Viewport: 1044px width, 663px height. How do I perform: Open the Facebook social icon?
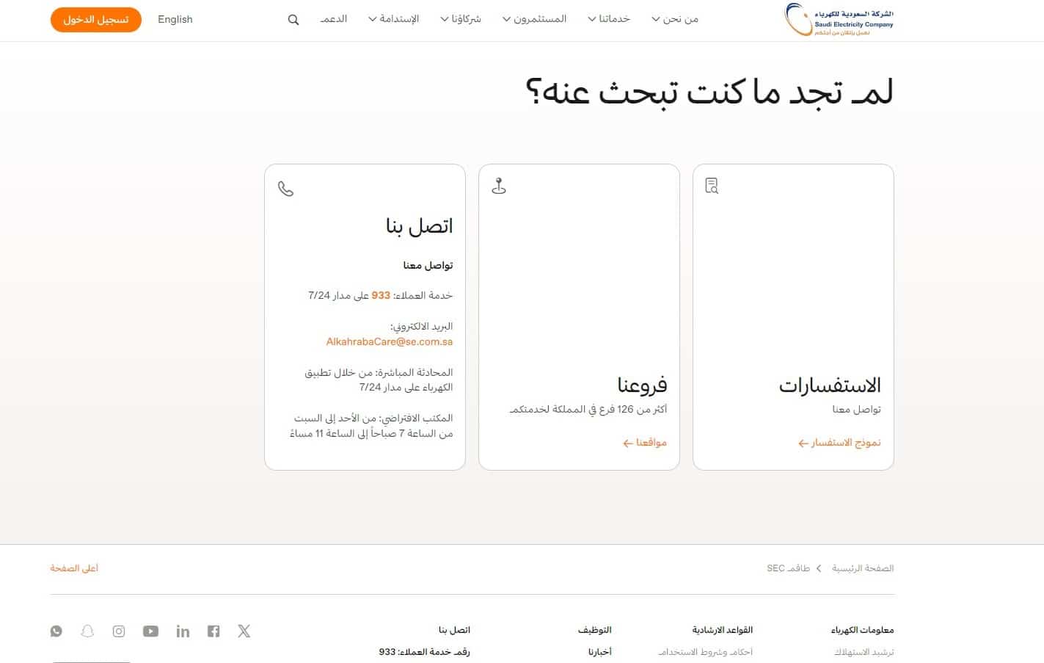click(213, 631)
